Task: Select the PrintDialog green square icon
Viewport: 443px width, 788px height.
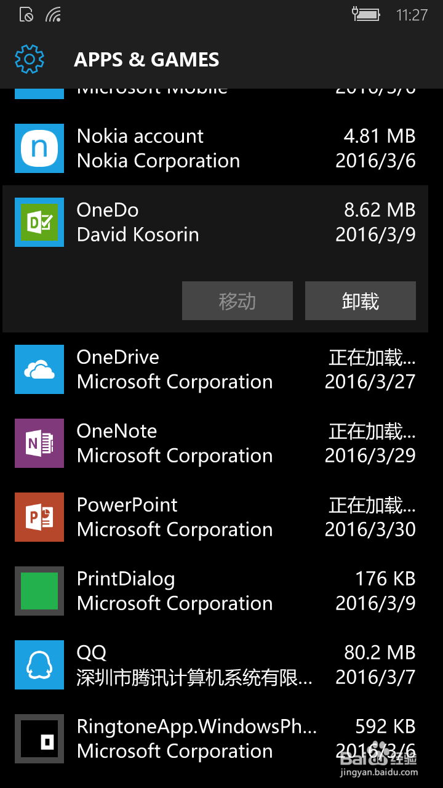Action: 39,591
